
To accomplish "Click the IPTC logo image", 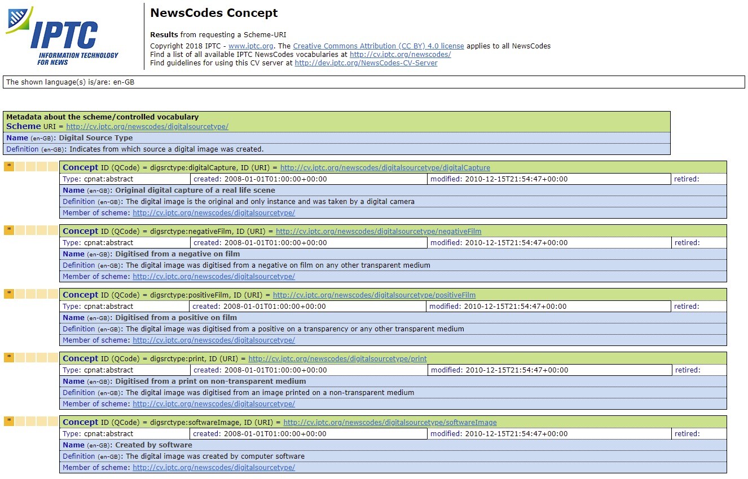I will [62, 36].
